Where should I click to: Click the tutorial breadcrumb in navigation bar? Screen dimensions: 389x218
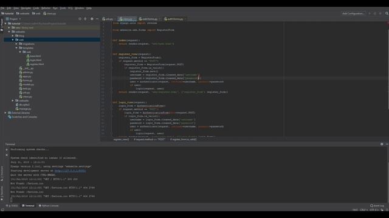click(x=7, y=13)
